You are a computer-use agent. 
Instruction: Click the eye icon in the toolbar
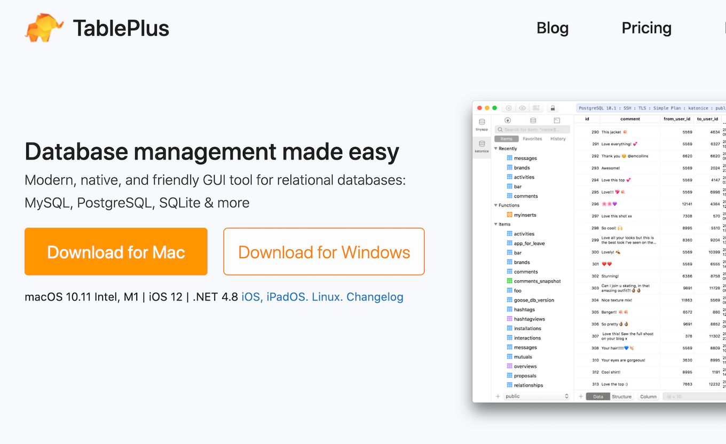(x=523, y=108)
